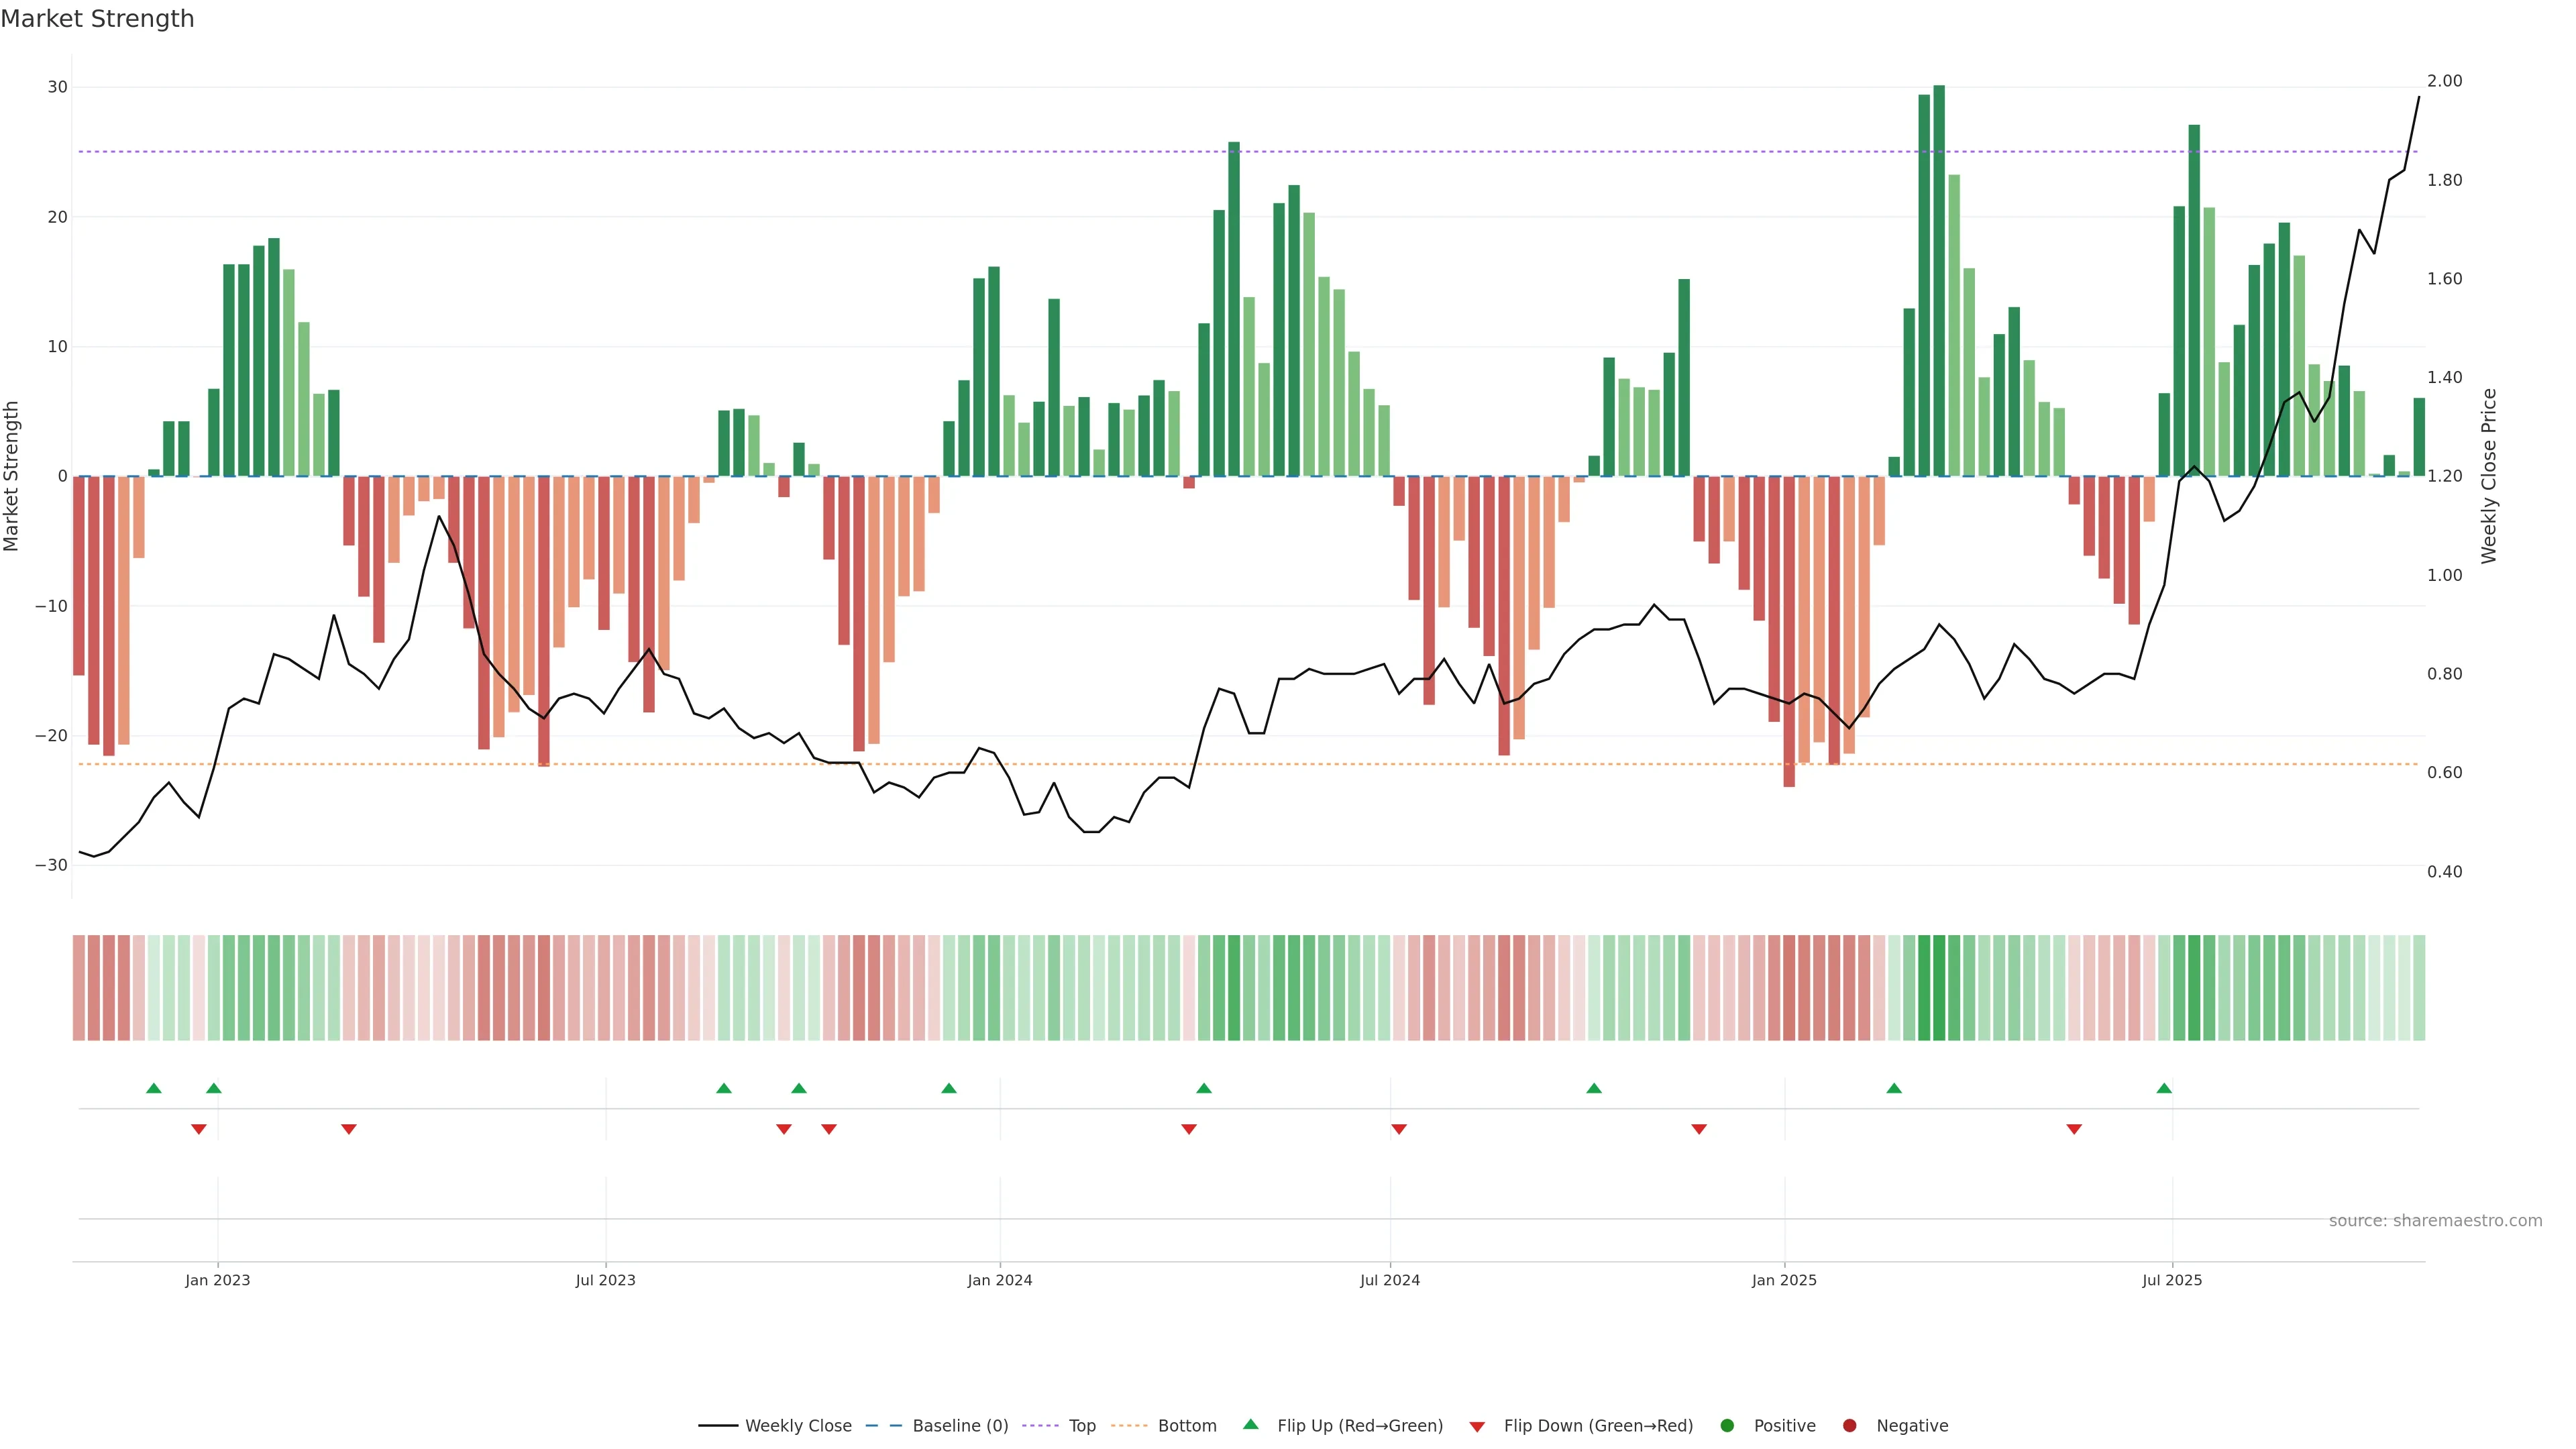
Task: Click the last red flip-down triangle marker
Action: tap(2074, 1129)
